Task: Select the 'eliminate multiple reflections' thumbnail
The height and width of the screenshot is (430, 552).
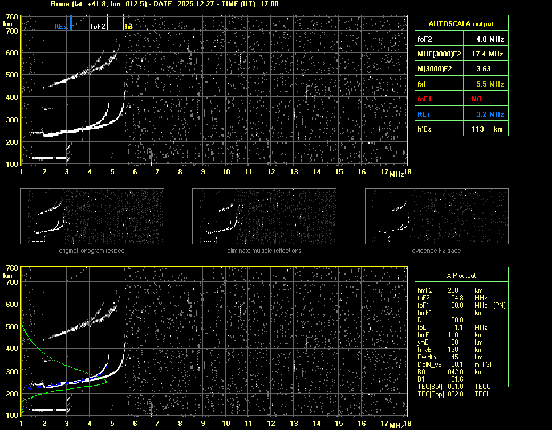Action: tap(264, 216)
